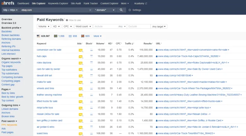Open the Overview 2.0 sidebar link
Viewport: 246px width, 136px height.
coord(9,23)
